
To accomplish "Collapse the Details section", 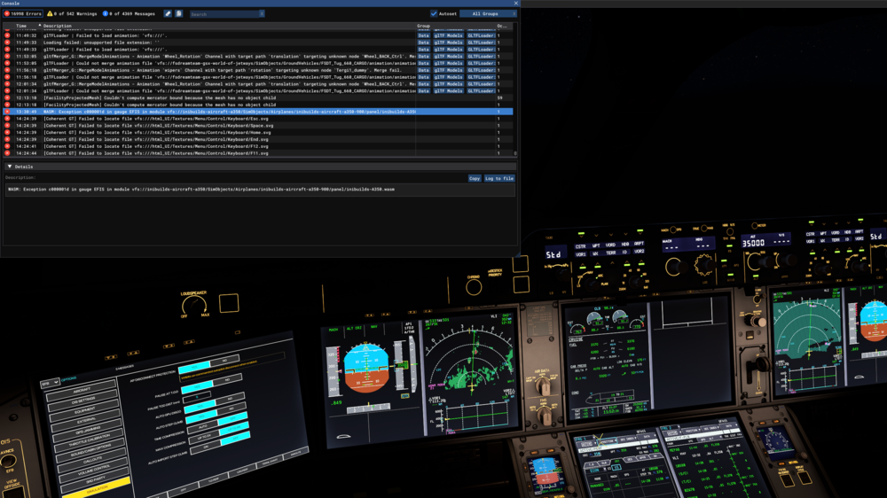I will click(x=10, y=167).
